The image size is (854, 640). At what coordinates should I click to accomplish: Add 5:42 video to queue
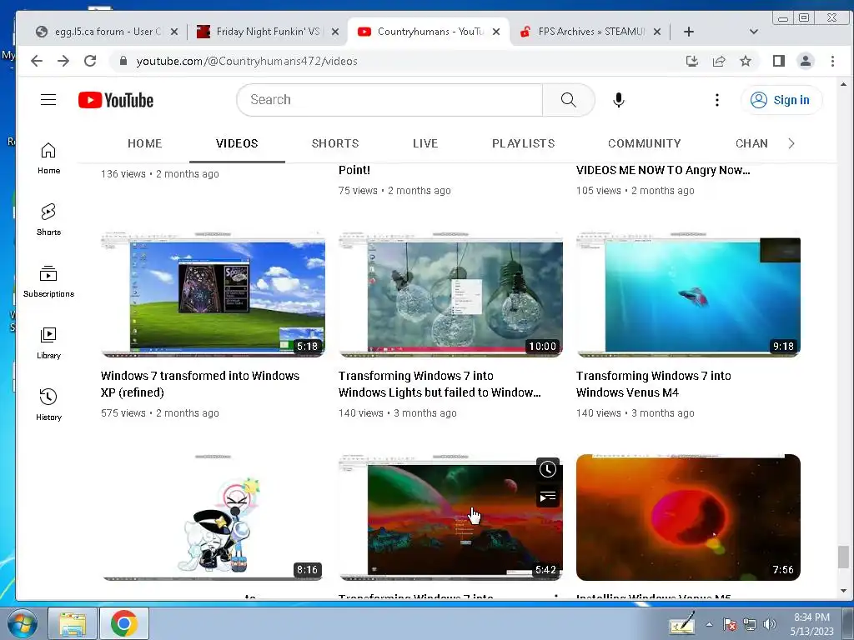click(547, 497)
